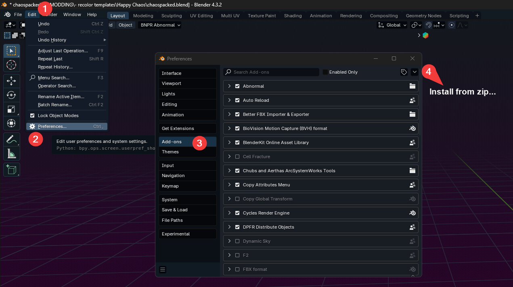Expand the BioVision Motion Capture add-on details

point(229,128)
